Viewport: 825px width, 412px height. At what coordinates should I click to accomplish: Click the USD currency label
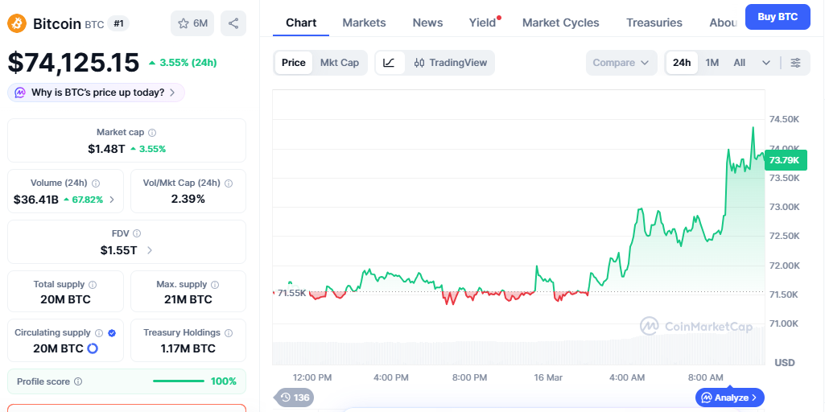(x=785, y=363)
